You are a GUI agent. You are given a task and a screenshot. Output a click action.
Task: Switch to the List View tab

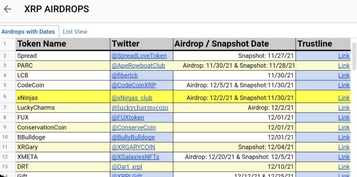point(75,32)
